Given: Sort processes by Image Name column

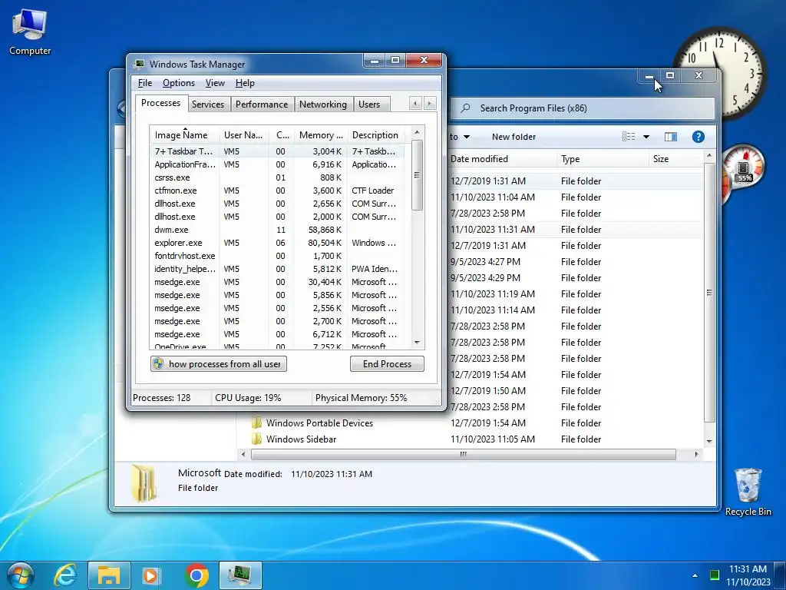Looking at the screenshot, I should (184, 134).
